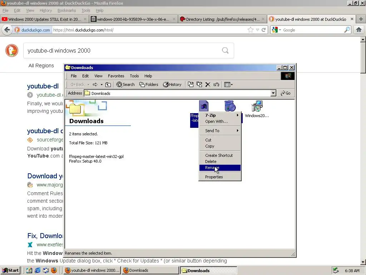This screenshot has width=366, height=275.
Task: Click the Windows Start button
Action: [x=10, y=271]
